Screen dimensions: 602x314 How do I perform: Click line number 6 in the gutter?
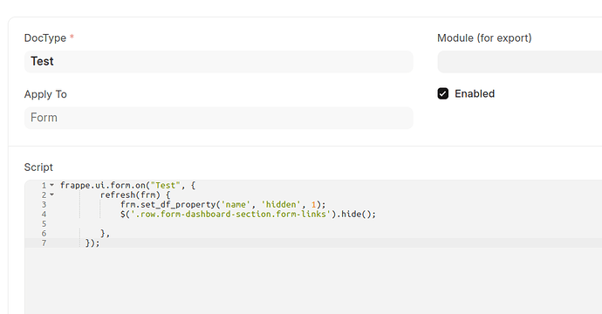(x=44, y=234)
